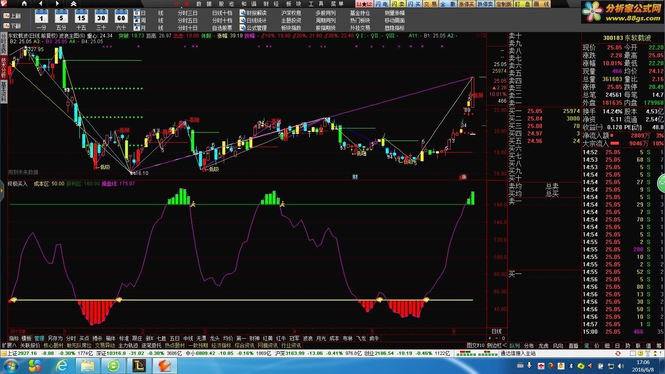Screen dimensions: 665x374
Task: Click the double up-chevron icon
Action: (74, 4)
